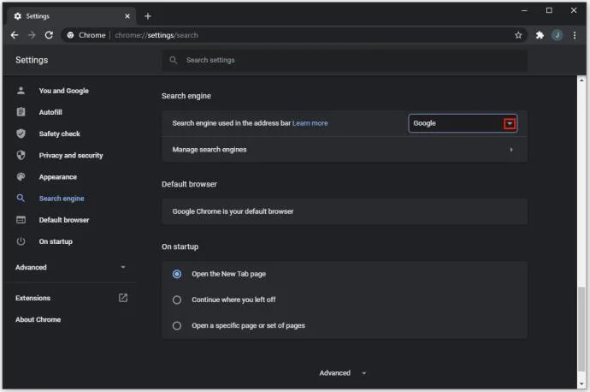
Task: Open You and Google settings
Action: pyautogui.click(x=64, y=91)
